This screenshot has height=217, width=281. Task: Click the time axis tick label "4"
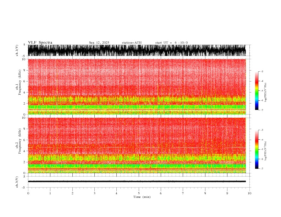116,193
